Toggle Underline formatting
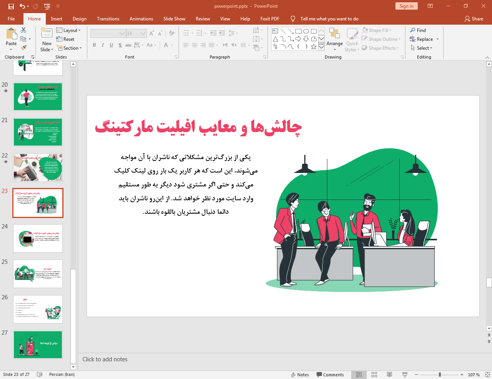The width and height of the screenshot is (492, 379). pyautogui.click(x=111, y=45)
